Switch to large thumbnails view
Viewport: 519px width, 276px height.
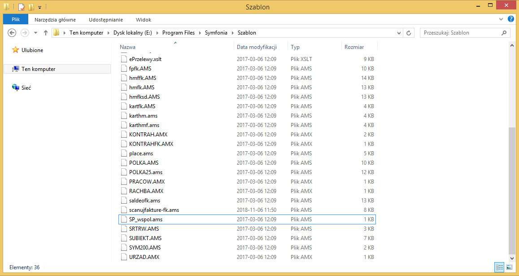[x=509, y=267]
